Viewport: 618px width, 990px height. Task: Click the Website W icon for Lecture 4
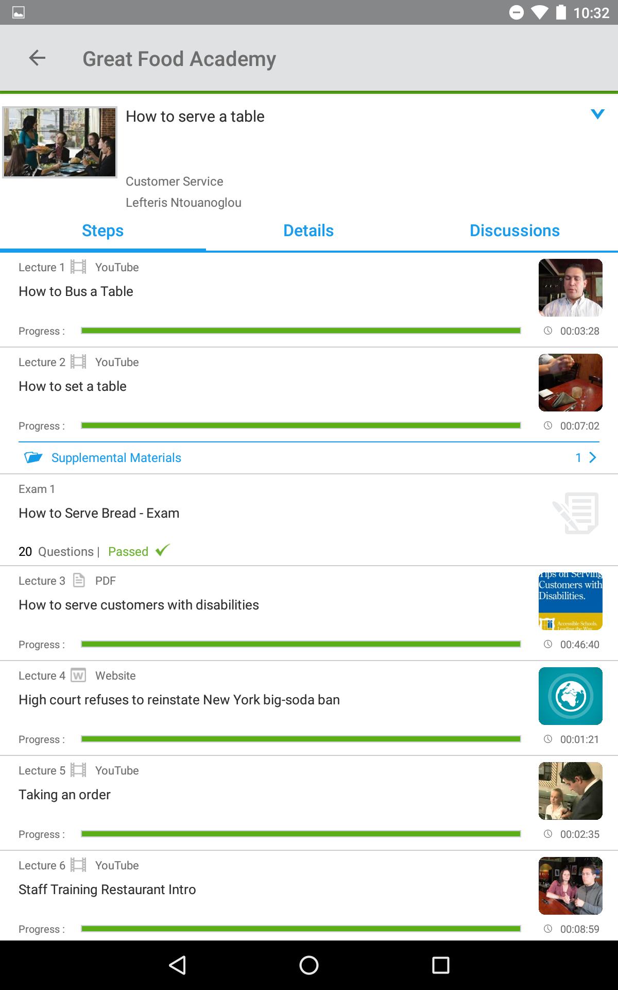pos(78,675)
